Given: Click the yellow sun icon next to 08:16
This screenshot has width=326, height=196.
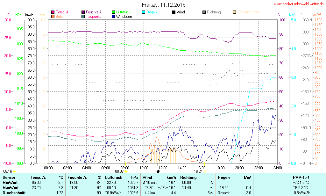Looking at the screenshot, I should (x=14, y=171).
